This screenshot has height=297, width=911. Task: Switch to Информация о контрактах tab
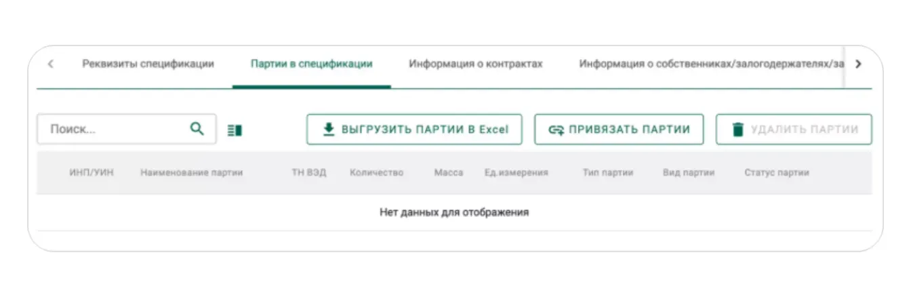[x=476, y=64]
